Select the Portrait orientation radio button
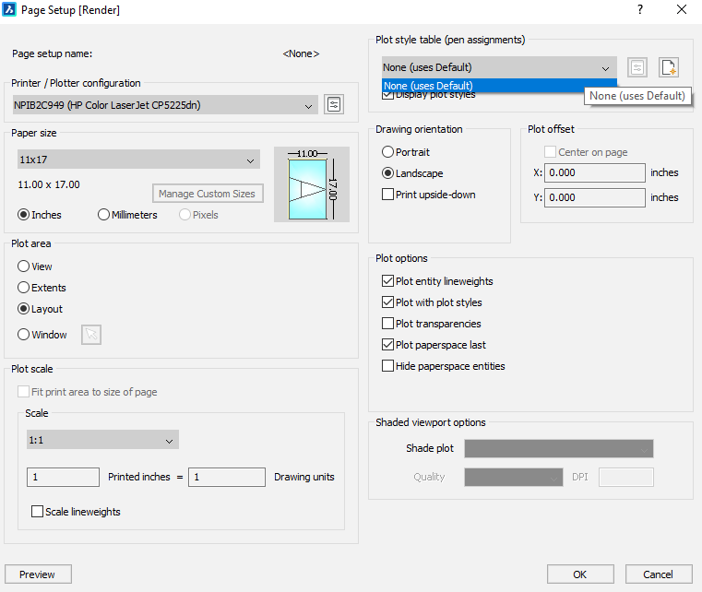Viewport: 702px width, 592px height. click(388, 152)
